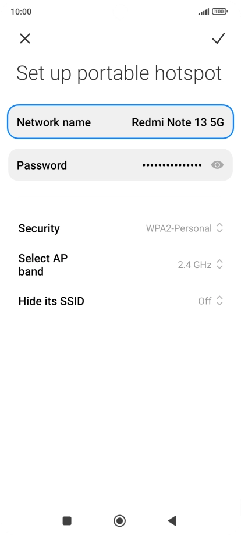Open the Hide its SSID Off dropdown

pyautogui.click(x=211, y=301)
